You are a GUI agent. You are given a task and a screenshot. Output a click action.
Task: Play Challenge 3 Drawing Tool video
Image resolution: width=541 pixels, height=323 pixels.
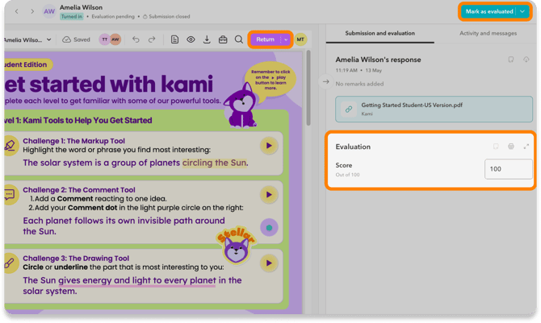point(269,263)
